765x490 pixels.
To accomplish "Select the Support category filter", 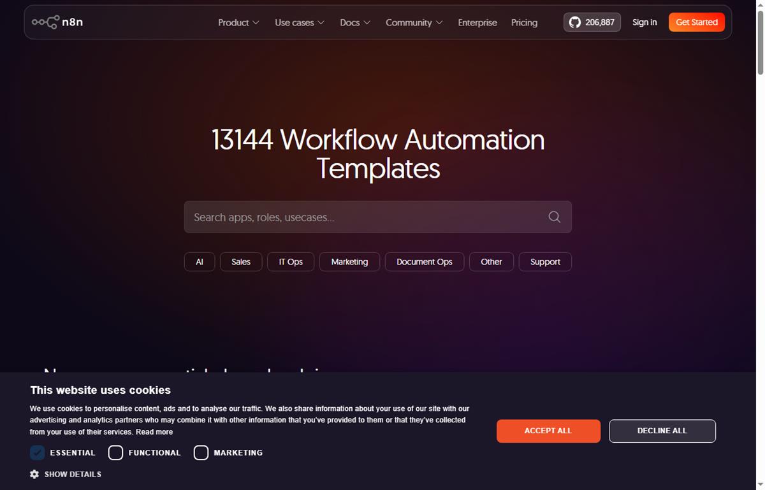I will pyautogui.click(x=545, y=262).
